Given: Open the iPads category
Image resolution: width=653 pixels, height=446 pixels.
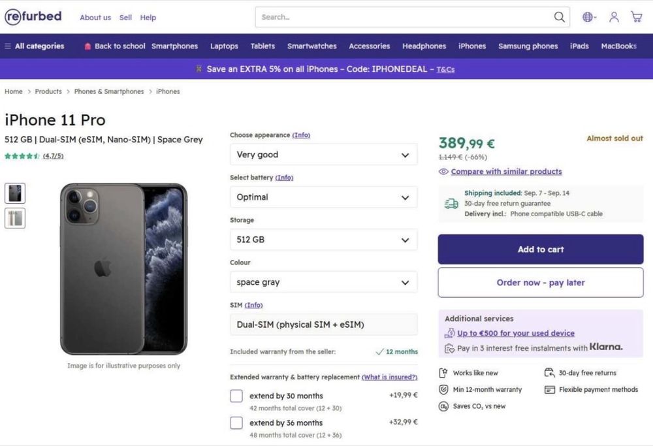Looking at the screenshot, I should [x=579, y=46].
